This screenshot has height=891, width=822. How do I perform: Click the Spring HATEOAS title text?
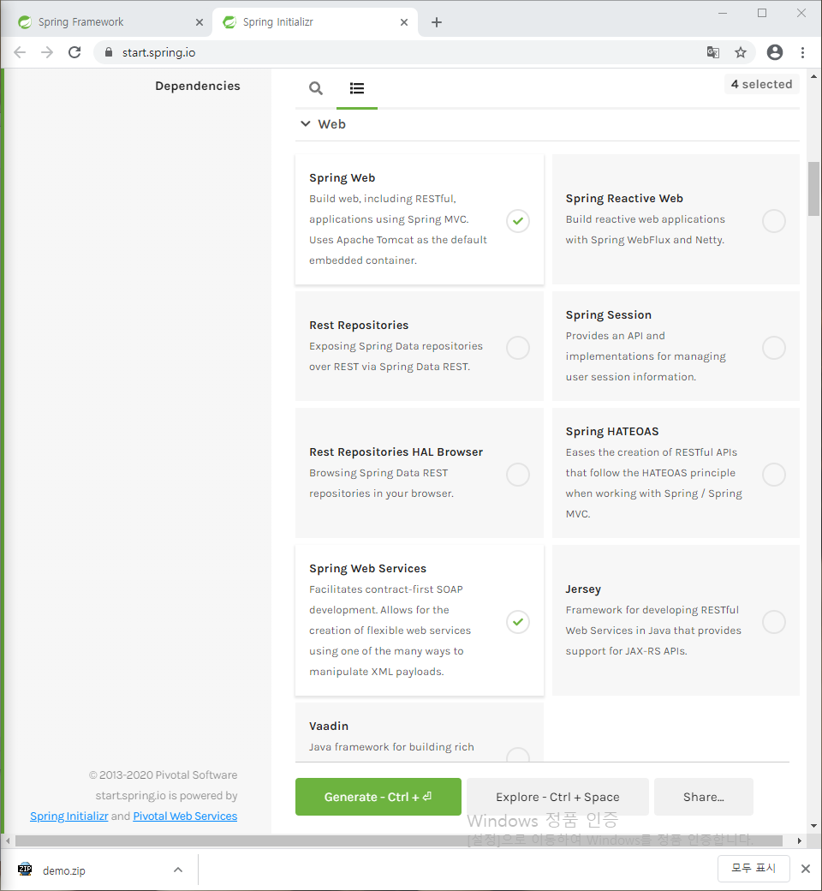612,431
